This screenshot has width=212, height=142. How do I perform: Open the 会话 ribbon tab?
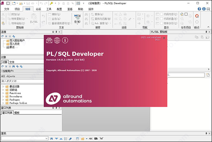pos(39,8)
